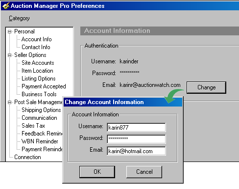
Task: Click the Authentication group label
Action: pyautogui.click(x=101, y=46)
